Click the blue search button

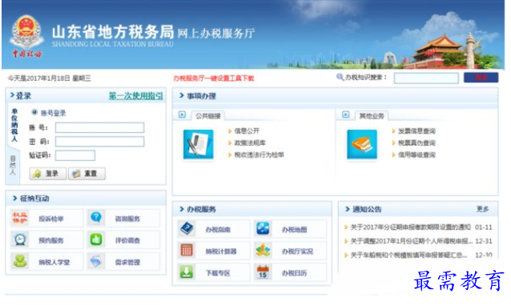click(481, 78)
